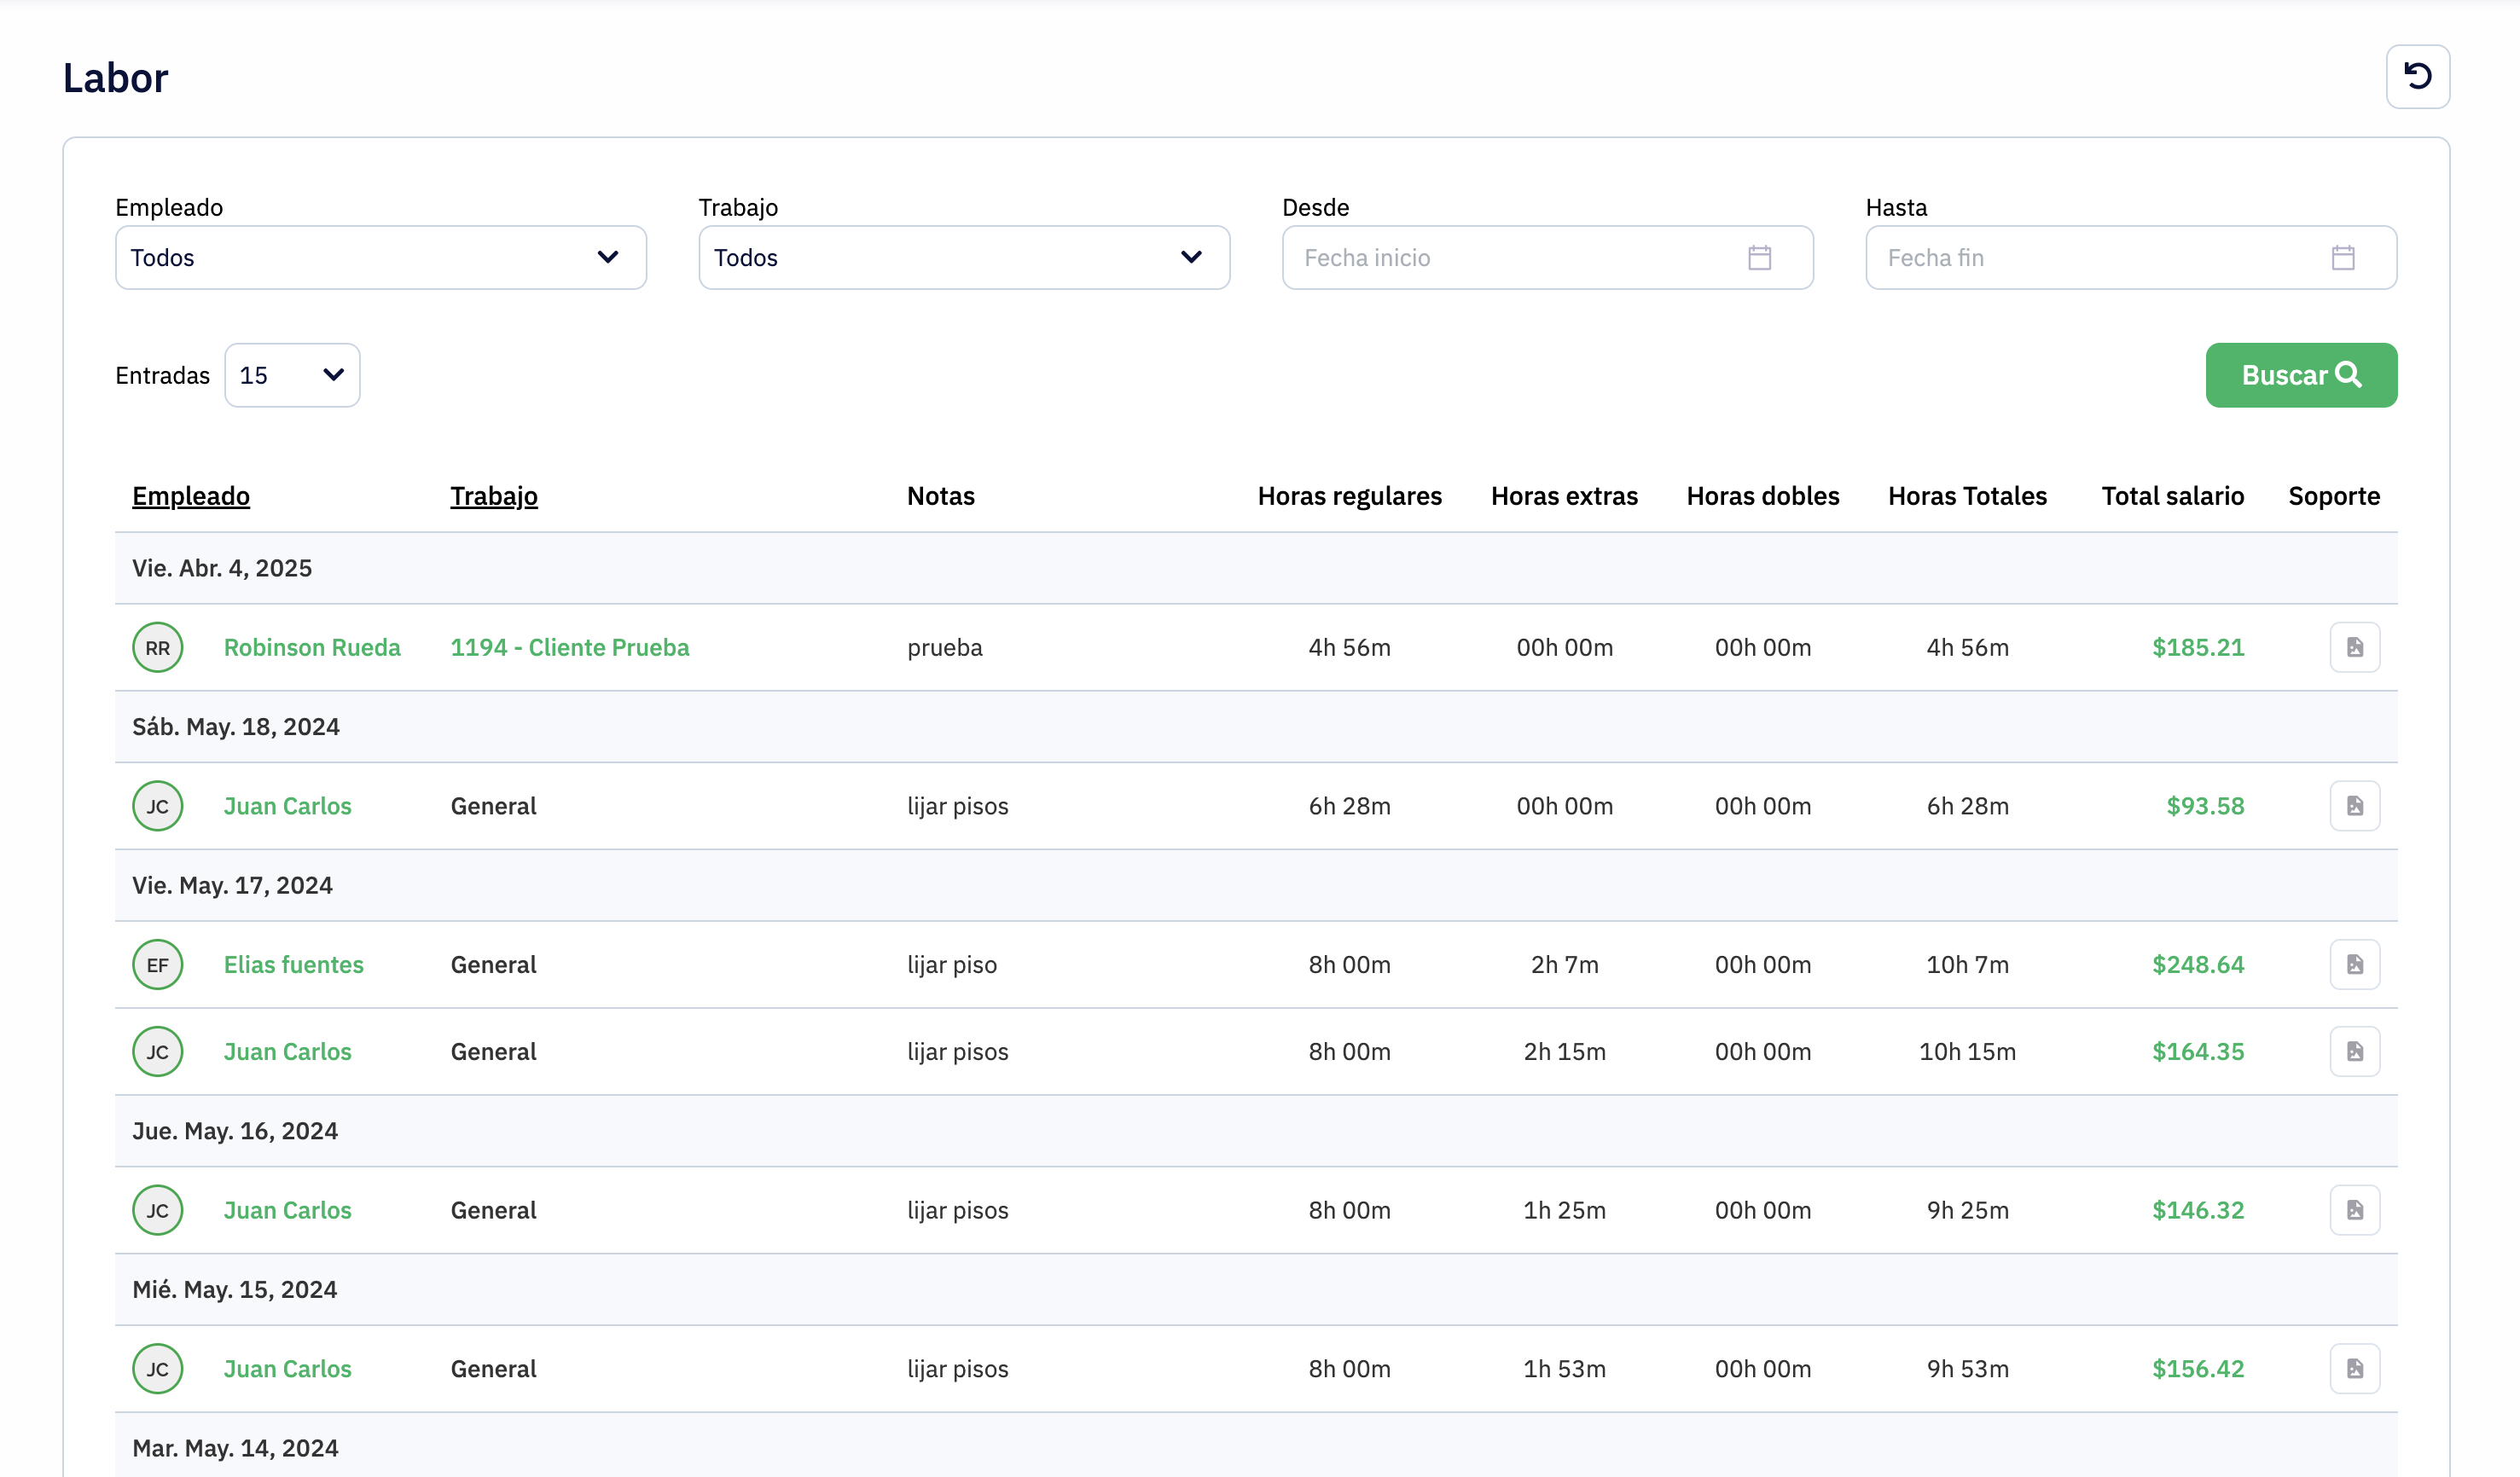The image size is (2520, 1477).
Task: Click the EF avatar of Elias fuentes
Action: (x=158, y=965)
